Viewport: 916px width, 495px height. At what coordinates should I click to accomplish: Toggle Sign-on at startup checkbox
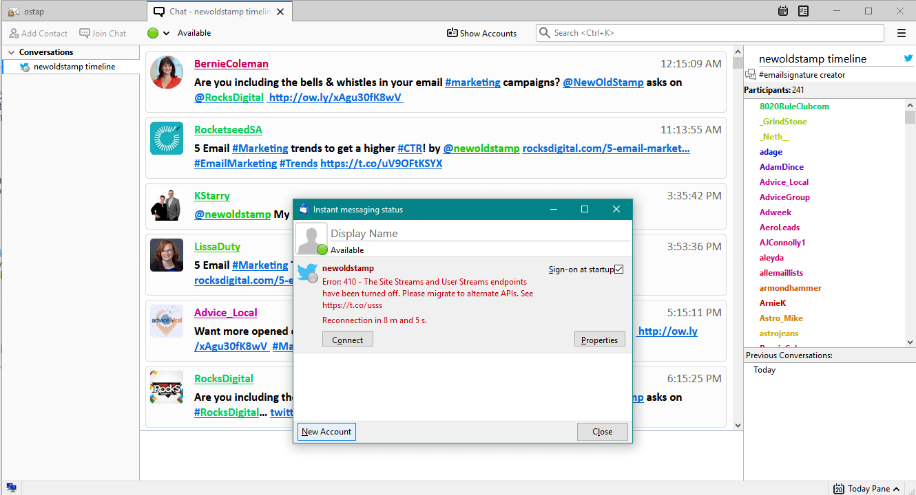618,269
